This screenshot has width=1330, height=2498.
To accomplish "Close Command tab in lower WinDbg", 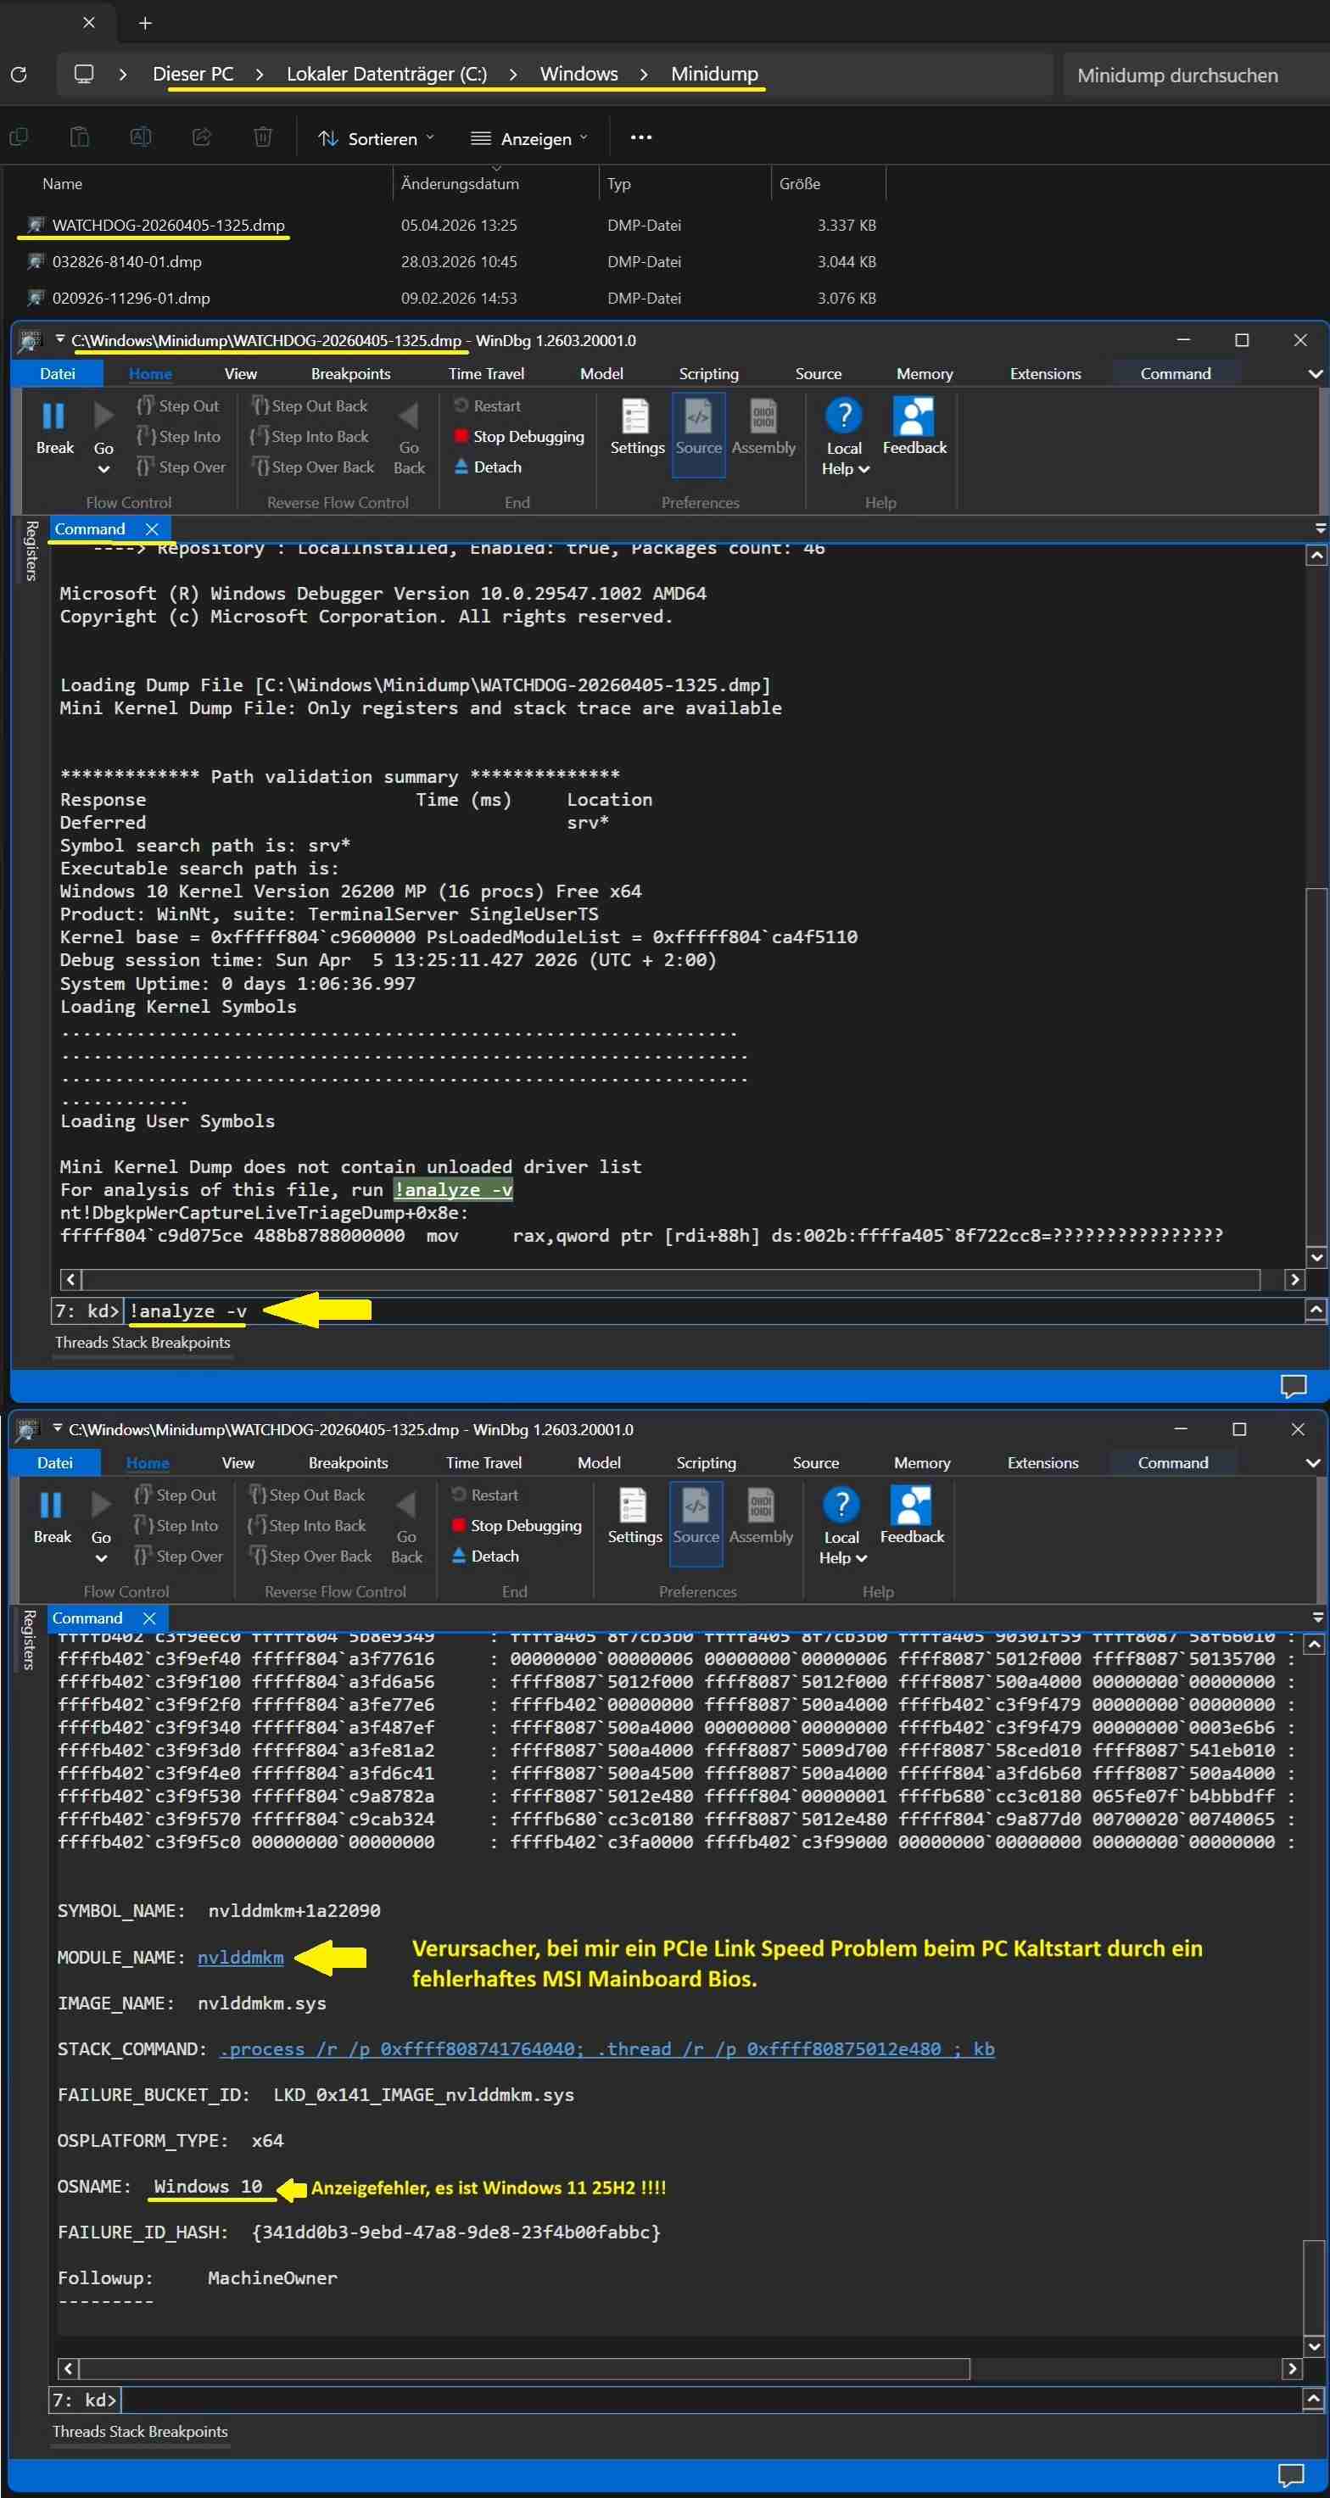I will [x=149, y=1618].
